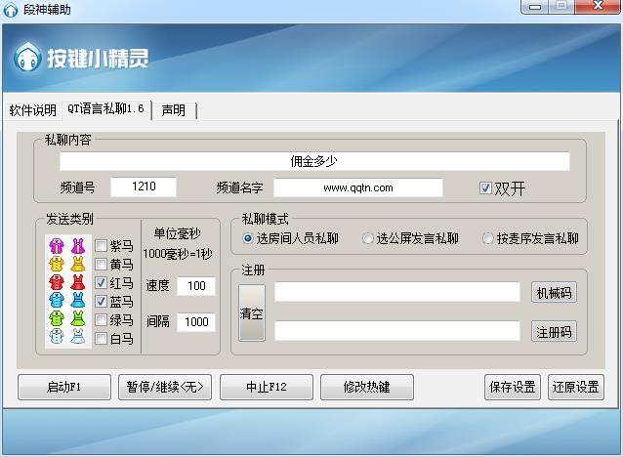
Task: Click the 按键小精灵 house logo
Action: 26,58
